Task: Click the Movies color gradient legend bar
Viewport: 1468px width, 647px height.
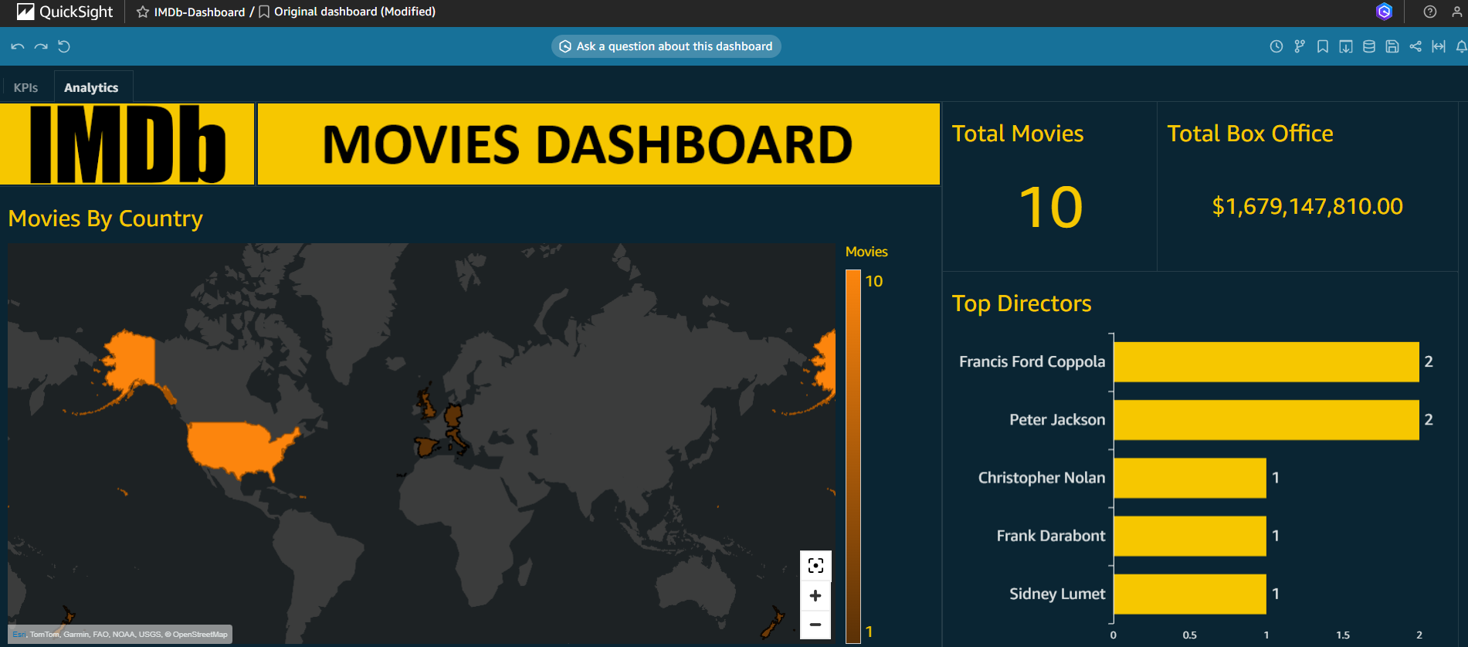Action: click(853, 456)
